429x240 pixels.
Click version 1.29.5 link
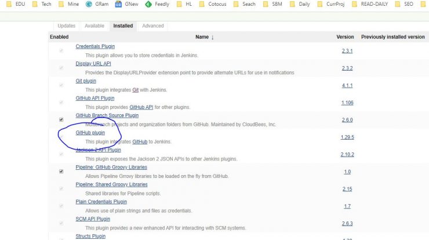pyautogui.click(x=347, y=137)
